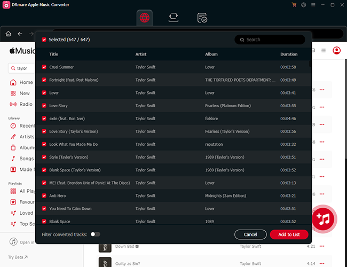Click the DRmare app logo icon
Screen dimensions: 347x267
[x=6, y=5]
